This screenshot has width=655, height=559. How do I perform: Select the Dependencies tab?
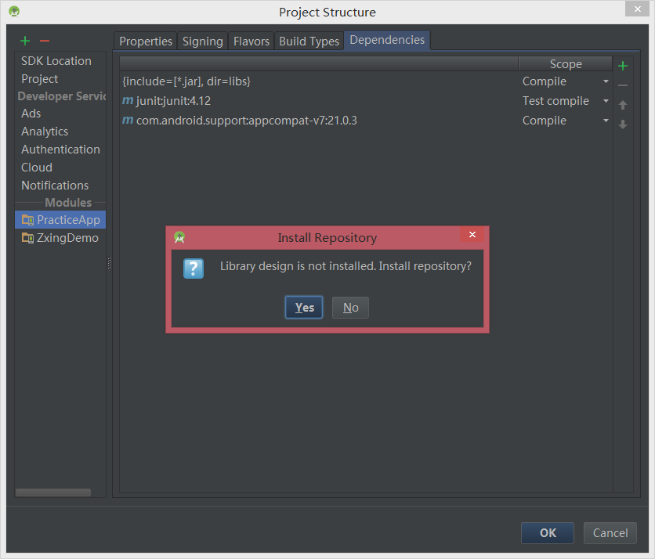[x=387, y=40]
